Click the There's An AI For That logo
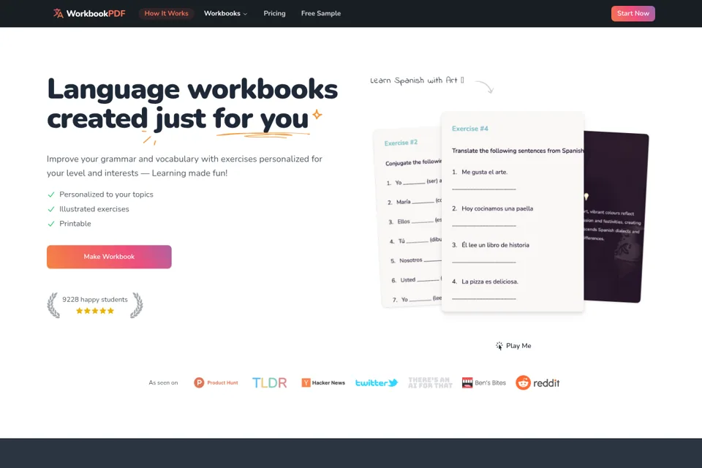 point(430,382)
